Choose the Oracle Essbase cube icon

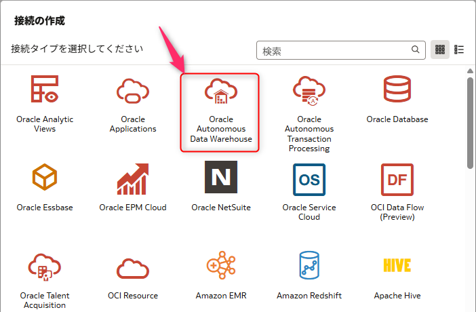pos(45,177)
